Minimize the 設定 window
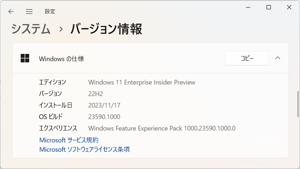The image size is (300, 169). [248, 8]
